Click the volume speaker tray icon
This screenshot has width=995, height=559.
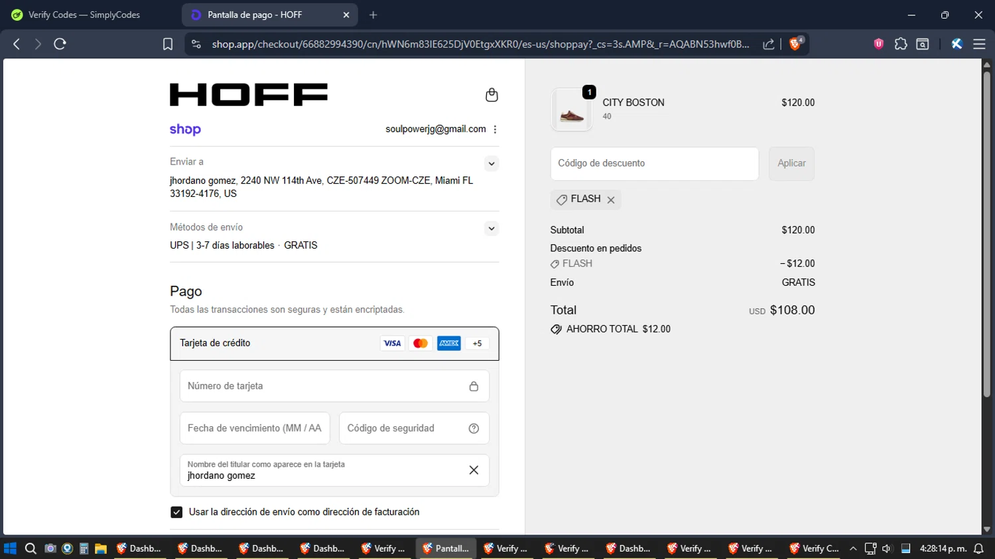coord(887,548)
